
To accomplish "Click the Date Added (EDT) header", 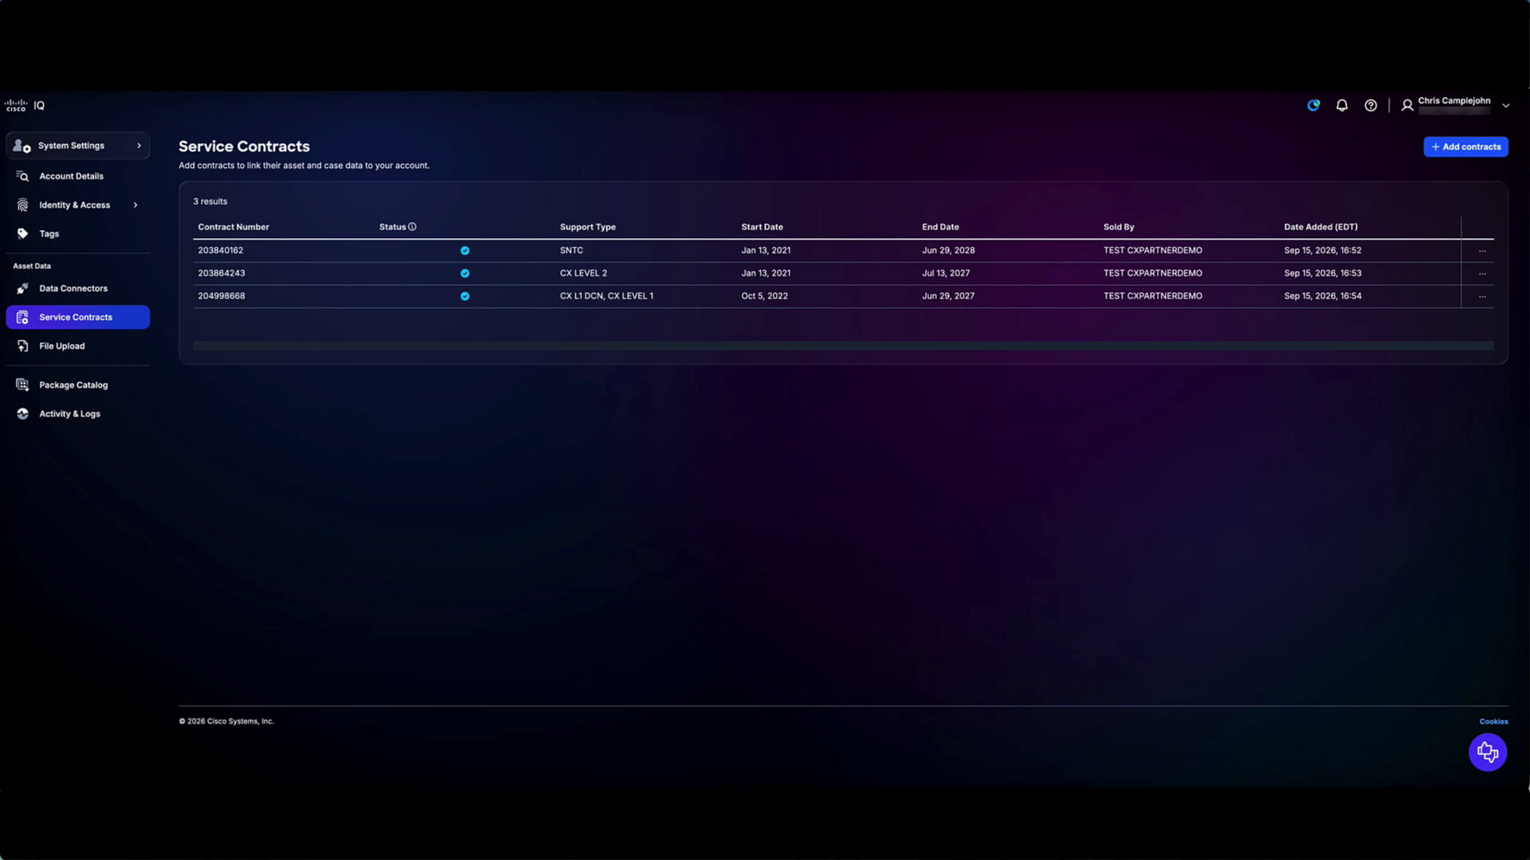I will (x=1321, y=227).
